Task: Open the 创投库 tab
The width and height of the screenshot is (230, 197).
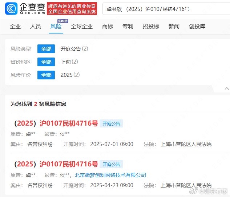Action: [197, 27]
